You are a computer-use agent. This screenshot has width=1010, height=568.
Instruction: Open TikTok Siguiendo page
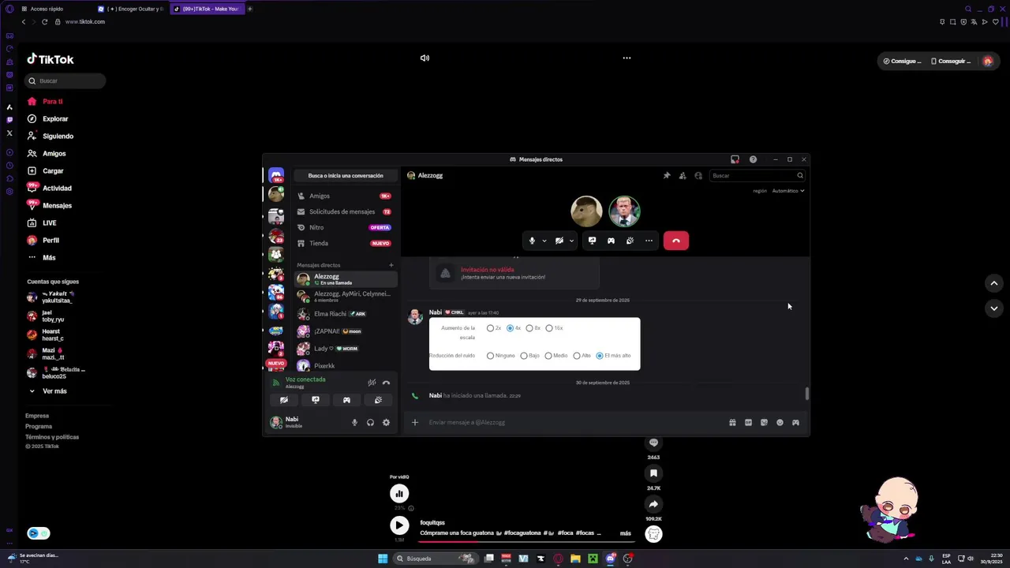pyautogui.click(x=58, y=136)
